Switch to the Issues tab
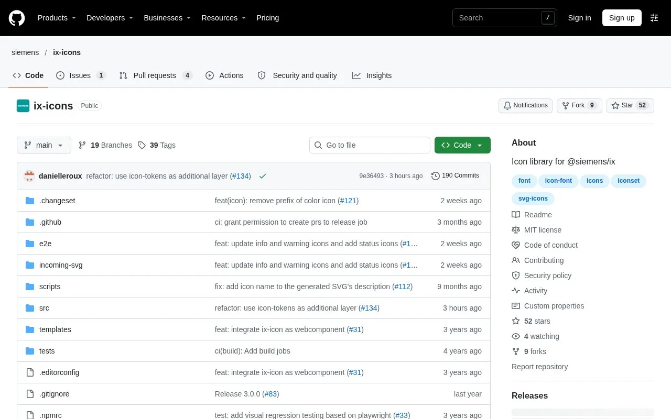 click(81, 75)
